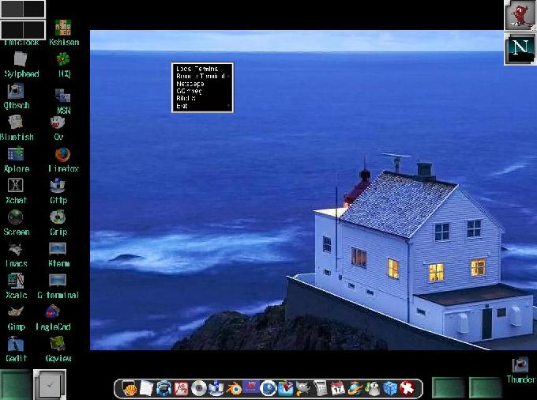The image size is (537, 400).
Task: Open the calculator icon in the dock
Action: [321, 388]
